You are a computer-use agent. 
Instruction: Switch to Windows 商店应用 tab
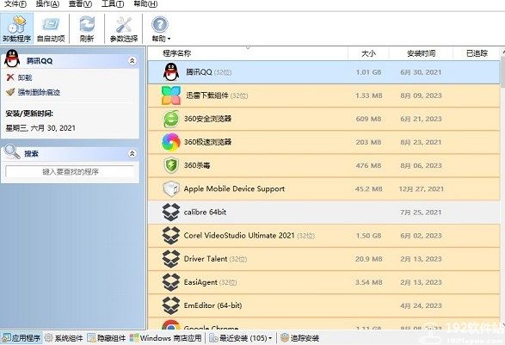tap(165, 338)
